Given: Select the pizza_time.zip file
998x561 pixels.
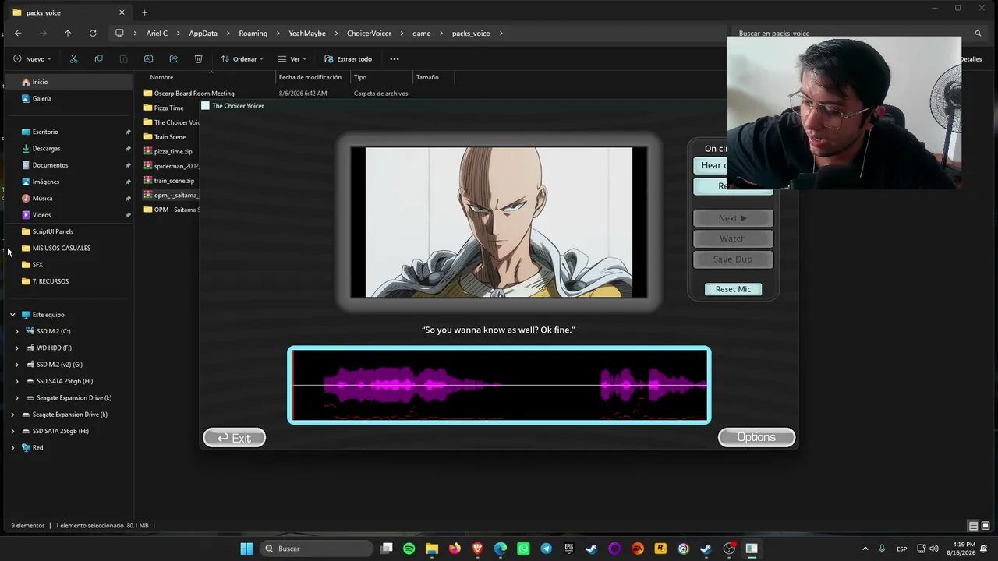Looking at the screenshot, I should tap(173, 152).
